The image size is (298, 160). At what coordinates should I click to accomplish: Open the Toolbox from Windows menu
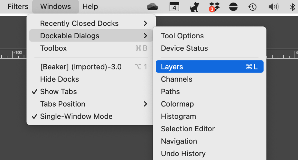click(54, 48)
